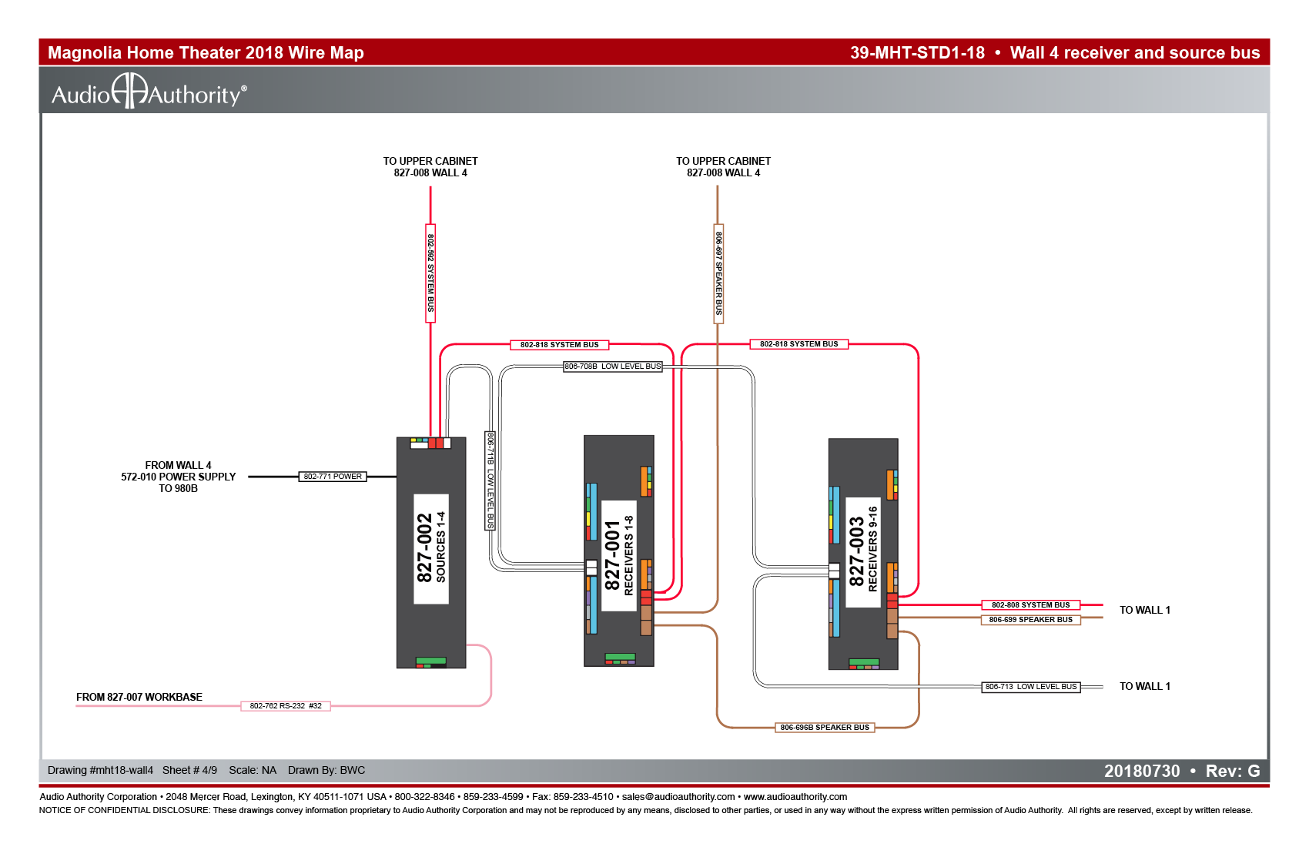Click the 806-708B LOW LEVEL BUS label
The width and height of the screenshot is (1309, 847).
click(613, 367)
